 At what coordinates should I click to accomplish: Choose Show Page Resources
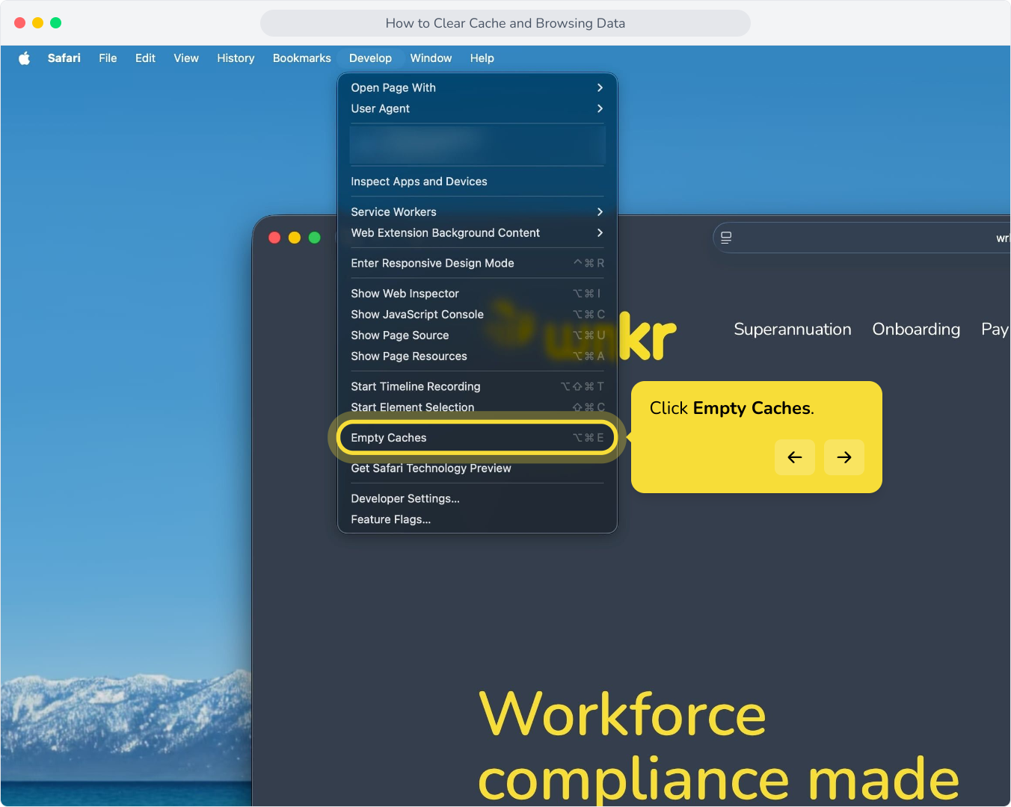[477, 356]
